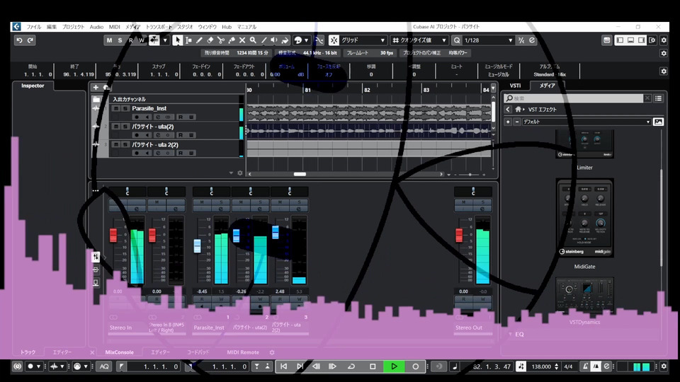Toggle global Solo S state button
The width and height of the screenshot is (680, 382).
tap(120, 40)
